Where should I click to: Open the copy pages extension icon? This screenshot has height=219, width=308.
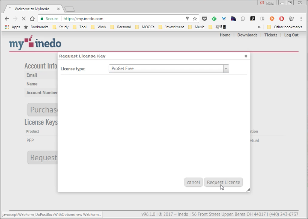coord(243,19)
